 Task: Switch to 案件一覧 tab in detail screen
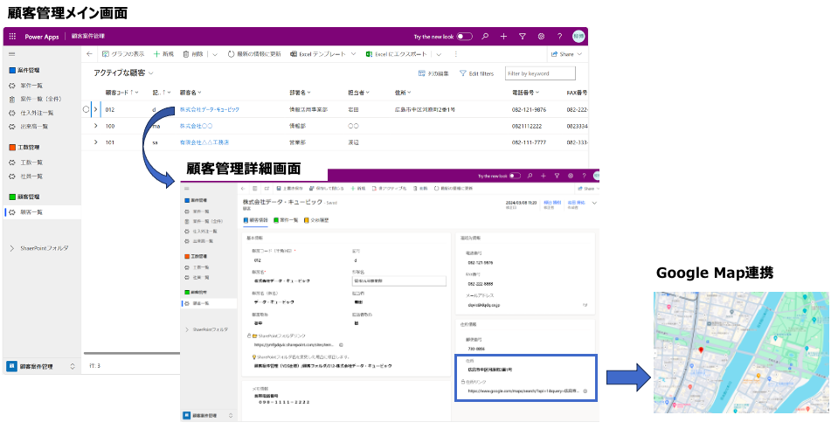pos(286,219)
